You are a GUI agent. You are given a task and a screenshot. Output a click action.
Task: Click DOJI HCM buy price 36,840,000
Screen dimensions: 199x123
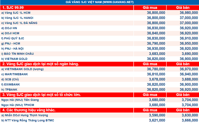tap(156, 33)
